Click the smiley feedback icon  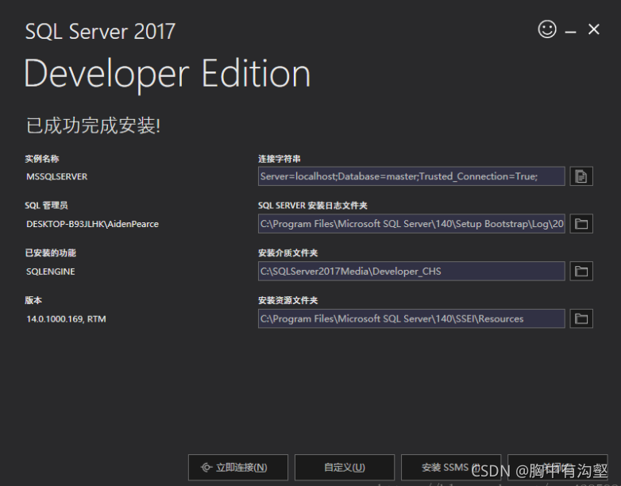pyautogui.click(x=547, y=29)
